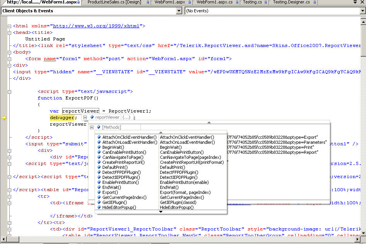This screenshot has height=244, width=366.
Task: Switch to WebForm1.aspx tab
Action: point(170,2)
